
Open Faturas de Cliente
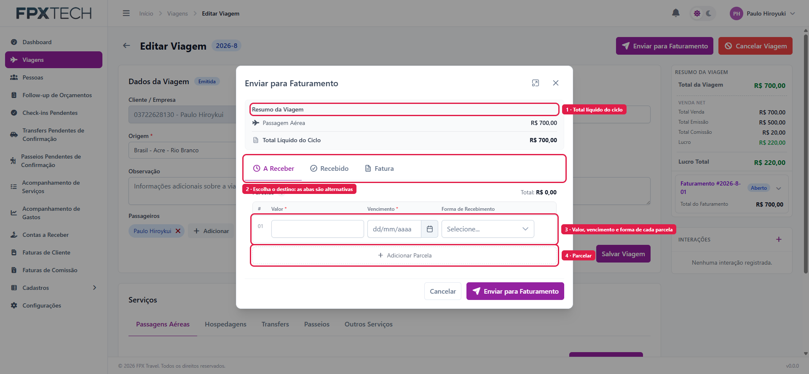54,252
